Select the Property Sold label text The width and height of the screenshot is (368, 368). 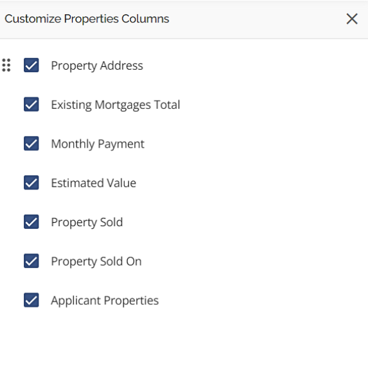(87, 222)
